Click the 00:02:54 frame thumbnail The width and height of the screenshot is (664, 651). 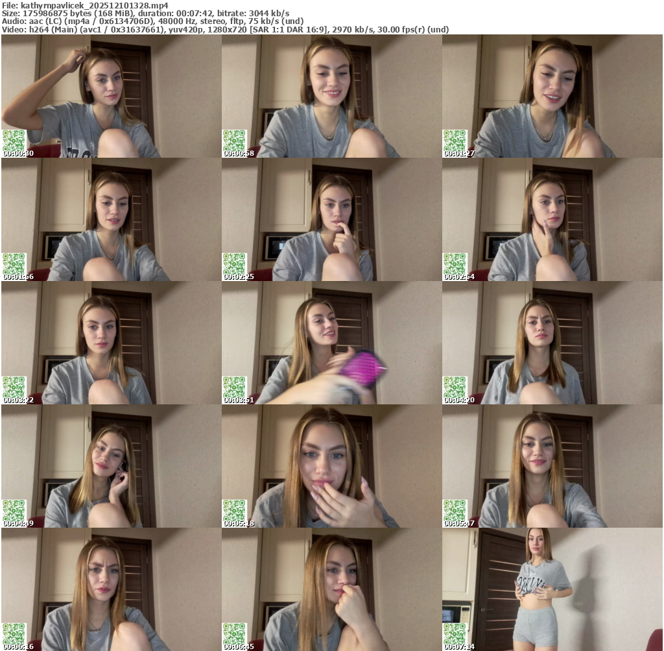click(x=552, y=219)
